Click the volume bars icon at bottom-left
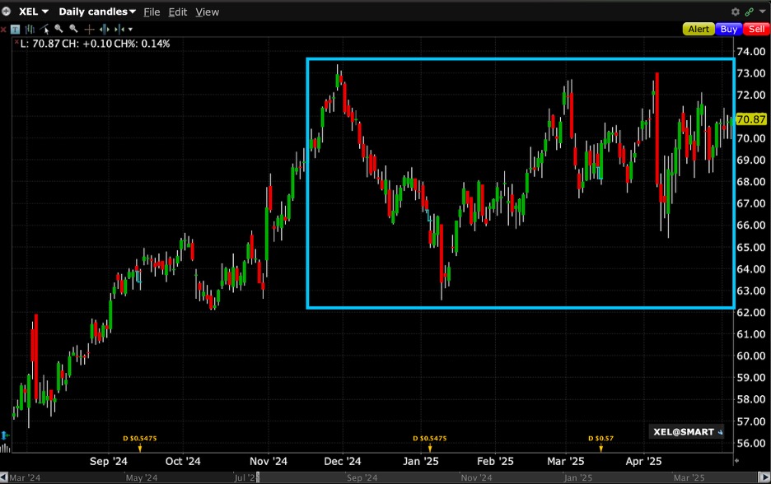The image size is (771, 484). tap(5, 448)
